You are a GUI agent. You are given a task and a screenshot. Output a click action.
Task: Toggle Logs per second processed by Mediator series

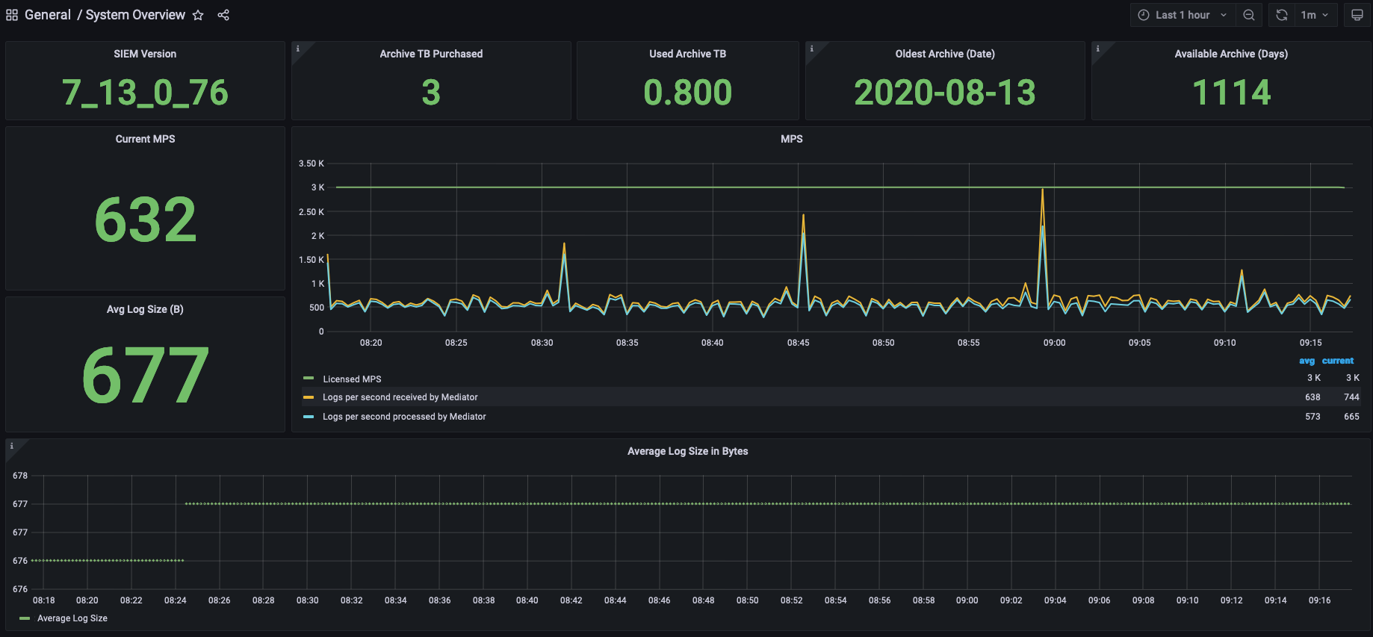point(404,417)
